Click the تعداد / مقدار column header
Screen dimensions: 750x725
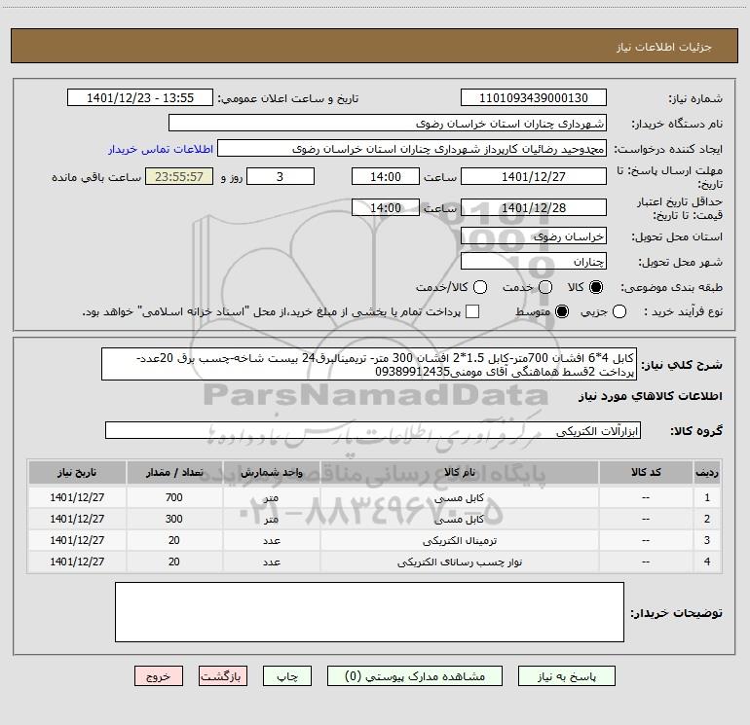tap(174, 473)
